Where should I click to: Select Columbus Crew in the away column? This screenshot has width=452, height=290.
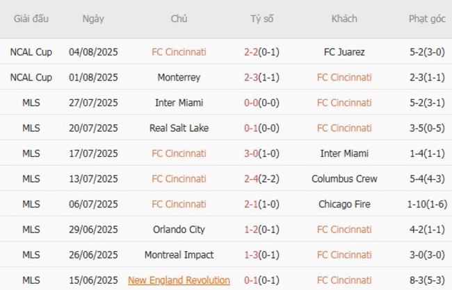click(344, 178)
